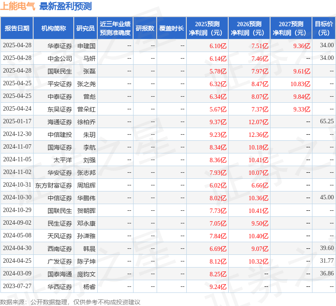Select the 中金公司 institution cell
This screenshot has width=336, height=306.
[60, 58]
